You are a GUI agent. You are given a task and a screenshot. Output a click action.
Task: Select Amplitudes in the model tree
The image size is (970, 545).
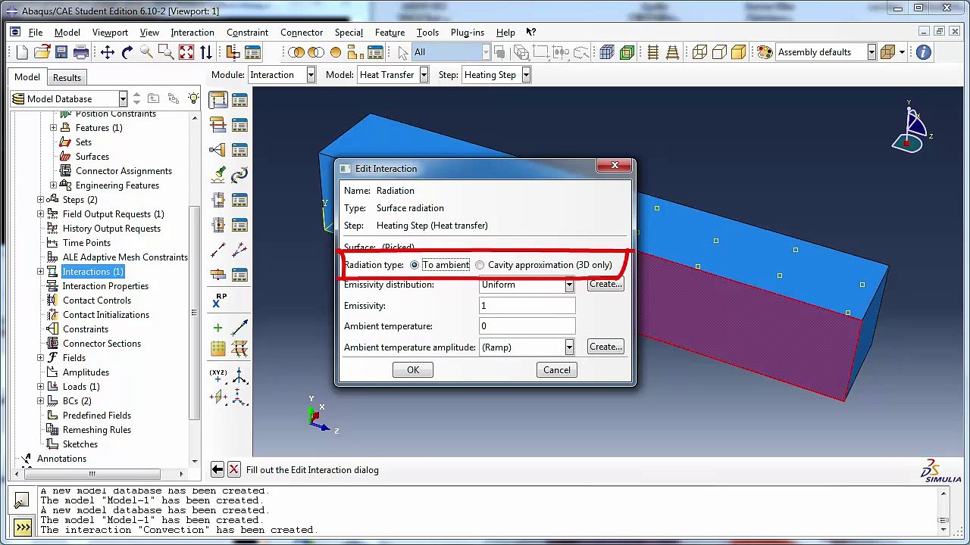click(86, 372)
